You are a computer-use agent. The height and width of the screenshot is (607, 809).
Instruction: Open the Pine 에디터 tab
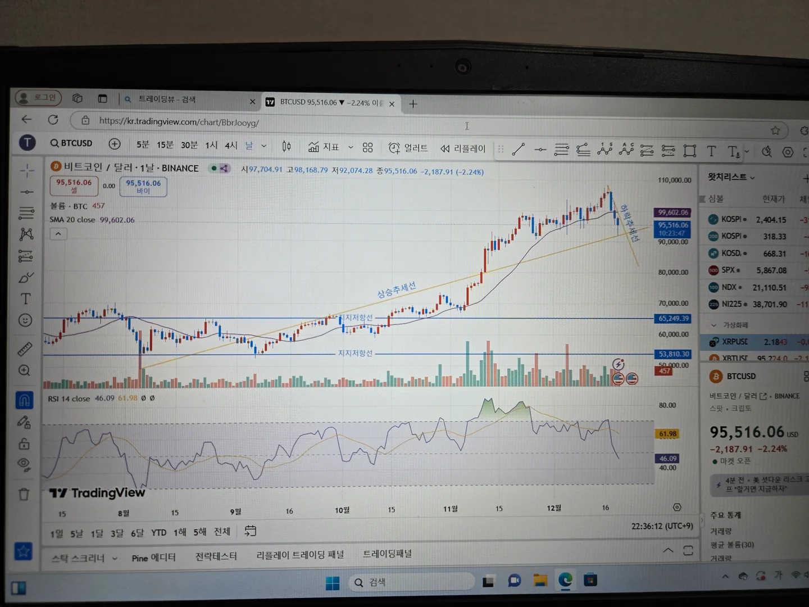click(153, 558)
